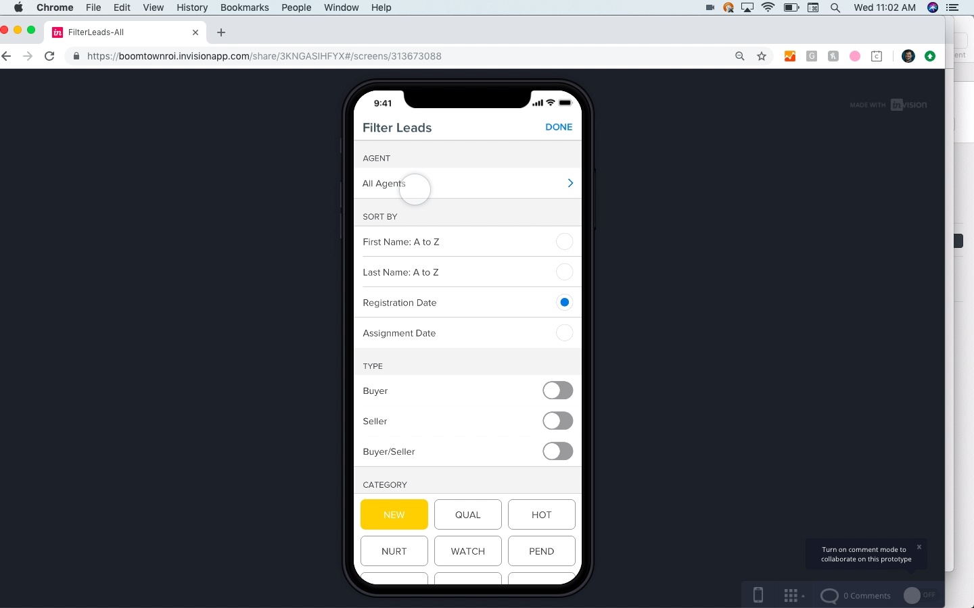This screenshot has width=974, height=608.
Task: Turn on the Buyer/Seller switch
Action: pyautogui.click(x=558, y=451)
